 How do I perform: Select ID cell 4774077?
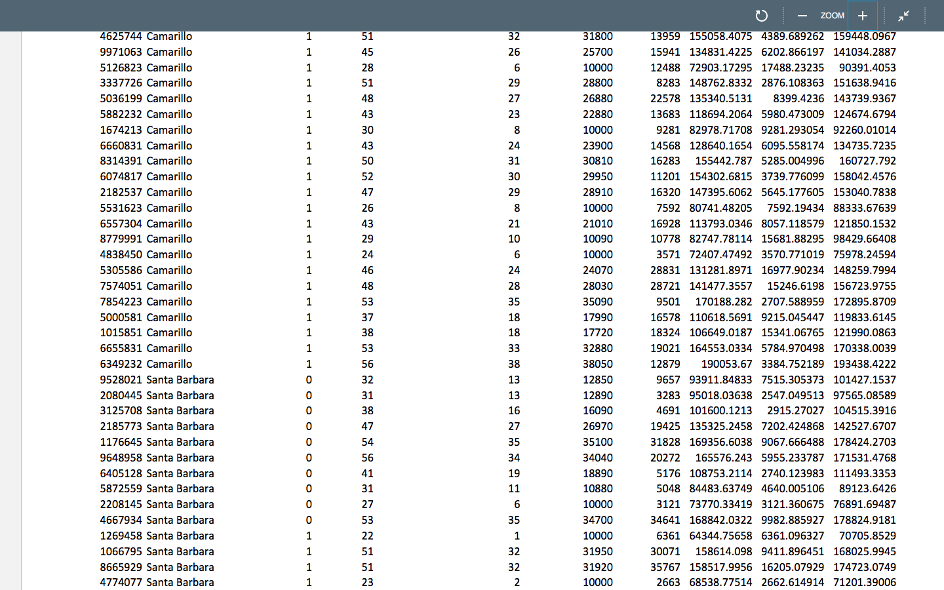[x=121, y=582]
